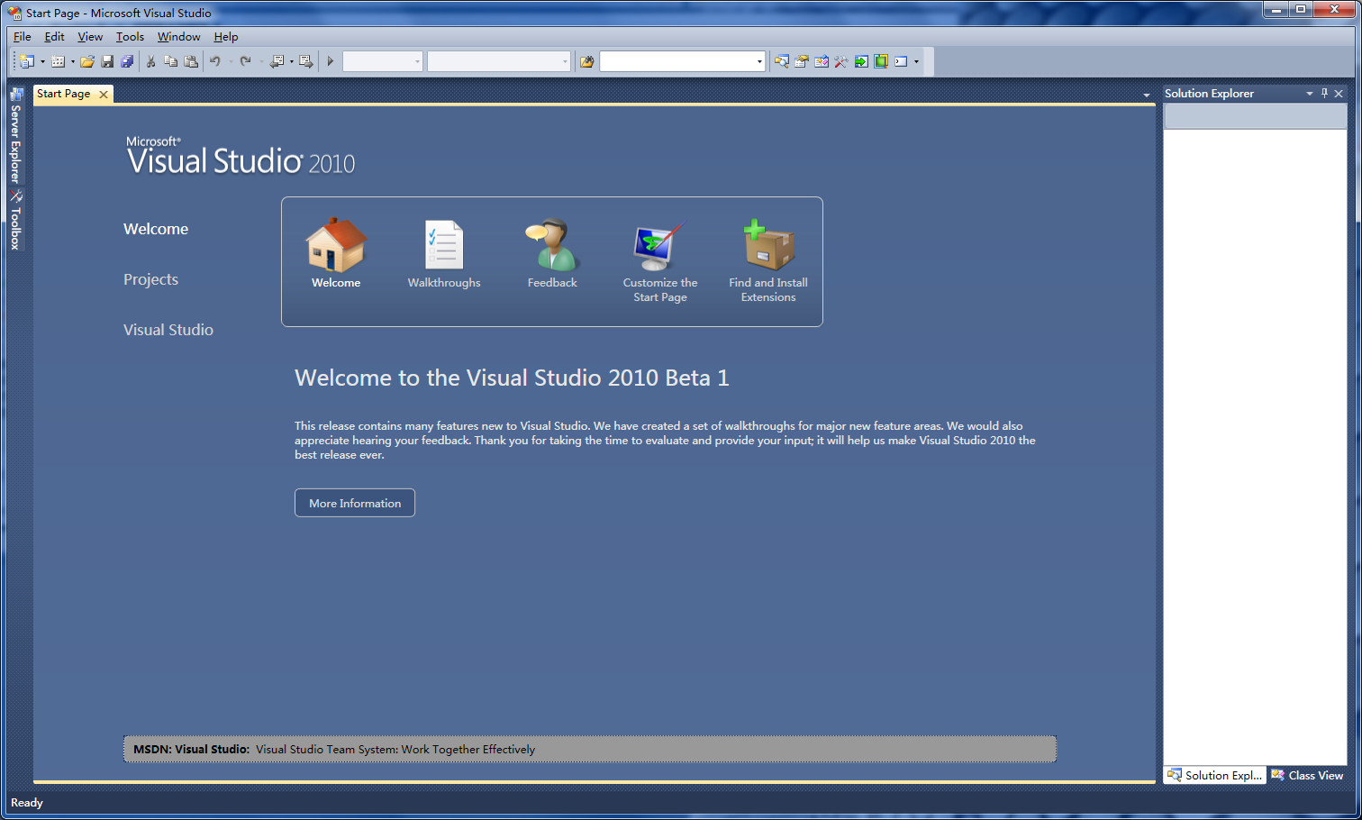Click the Start Debugging play icon
This screenshot has width=1362, height=820.
[x=331, y=61]
